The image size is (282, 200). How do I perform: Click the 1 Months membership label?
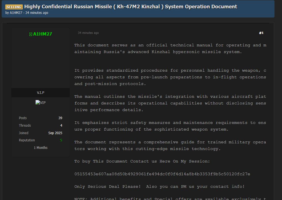point(41,148)
